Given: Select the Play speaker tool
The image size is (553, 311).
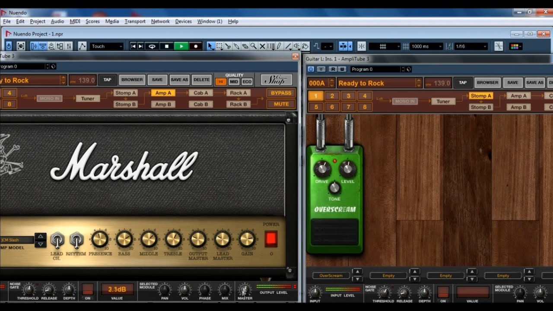Looking at the screenshot, I should 296,46.
